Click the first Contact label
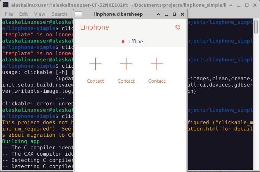Image resolution: width=260 pixels, height=172 pixels. [95, 81]
